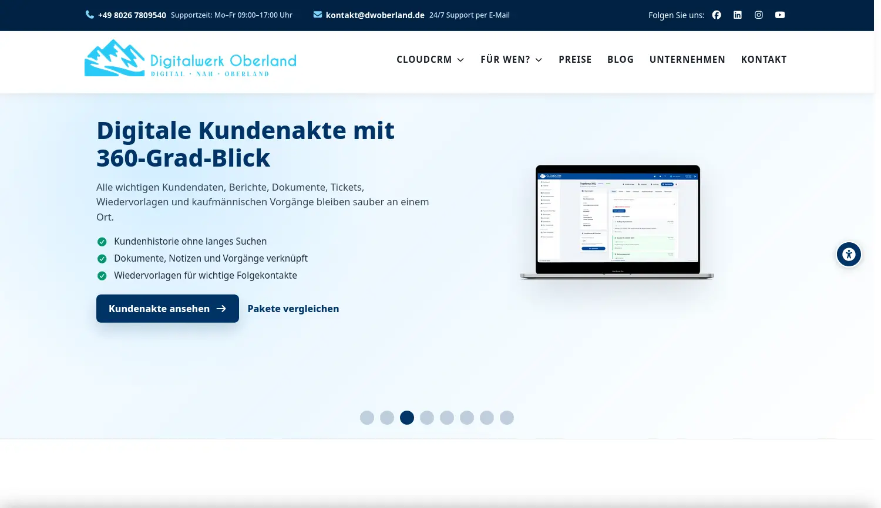The image size is (881, 508).
Task: Expand the CLOUDCRM menu chevron
Action: coord(460,60)
